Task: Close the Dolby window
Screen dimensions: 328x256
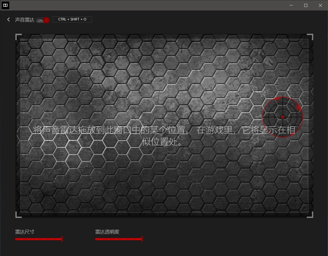Action: (320, 5)
